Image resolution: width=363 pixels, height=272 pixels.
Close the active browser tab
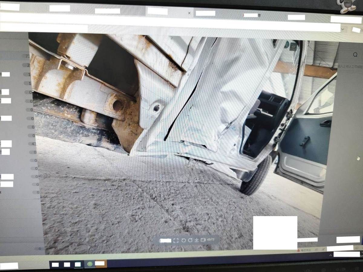[x=189, y=13]
